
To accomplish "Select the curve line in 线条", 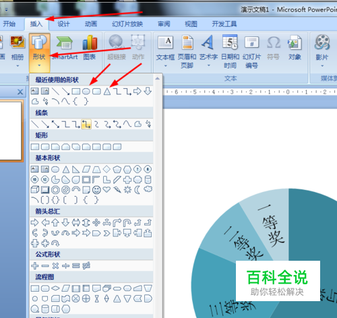I will [x=127, y=124].
